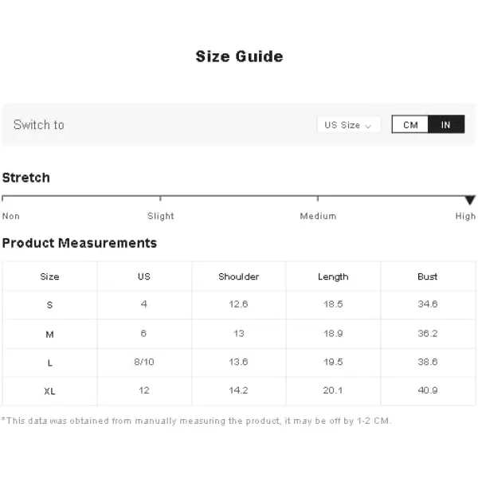
Task: Click the Medium stretch tick mark
Action: (318, 198)
